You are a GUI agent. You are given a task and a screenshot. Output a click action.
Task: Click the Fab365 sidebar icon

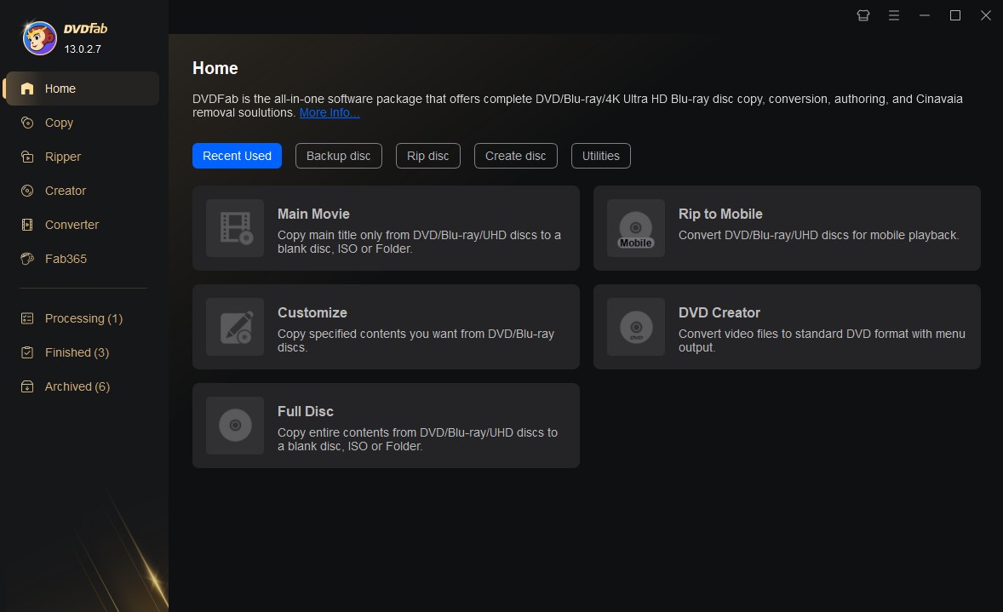tap(27, 259)
